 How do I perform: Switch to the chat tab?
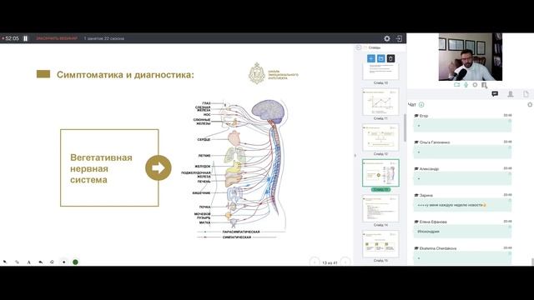(x=495, y=94)
